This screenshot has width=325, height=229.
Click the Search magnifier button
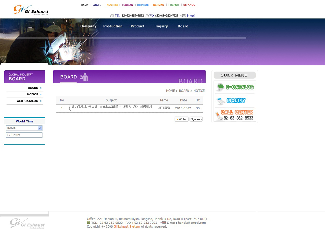point(196,119)
